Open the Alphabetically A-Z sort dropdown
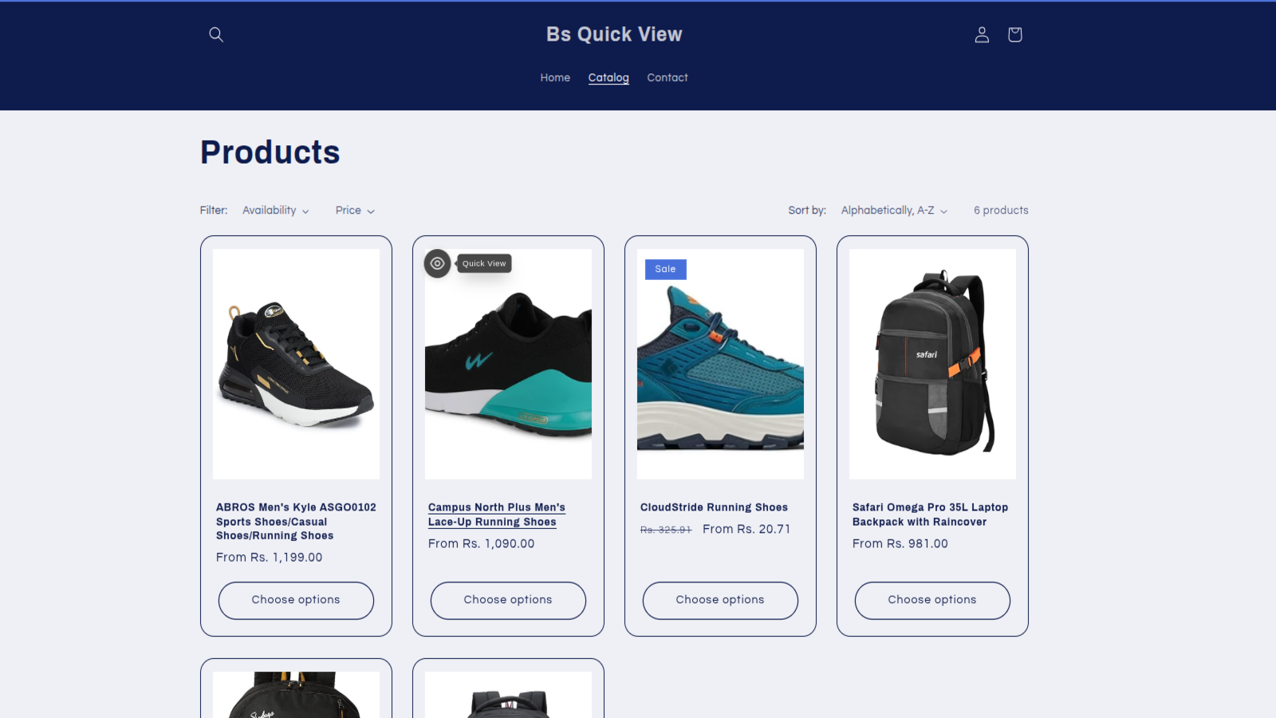The height and width of the screenshot is (718, 1276). [888, 211]
